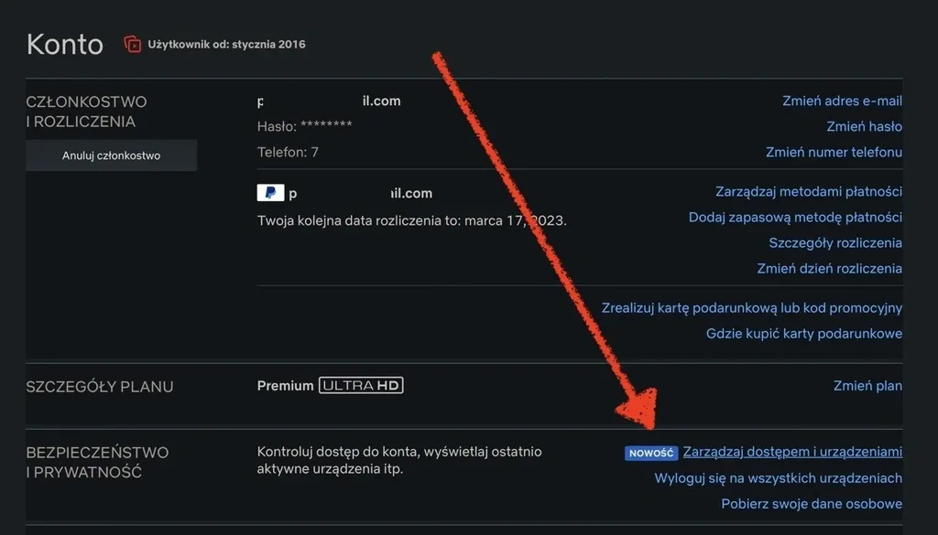Select Zmień plan
The image size is (938, 535).
[867, 386]
